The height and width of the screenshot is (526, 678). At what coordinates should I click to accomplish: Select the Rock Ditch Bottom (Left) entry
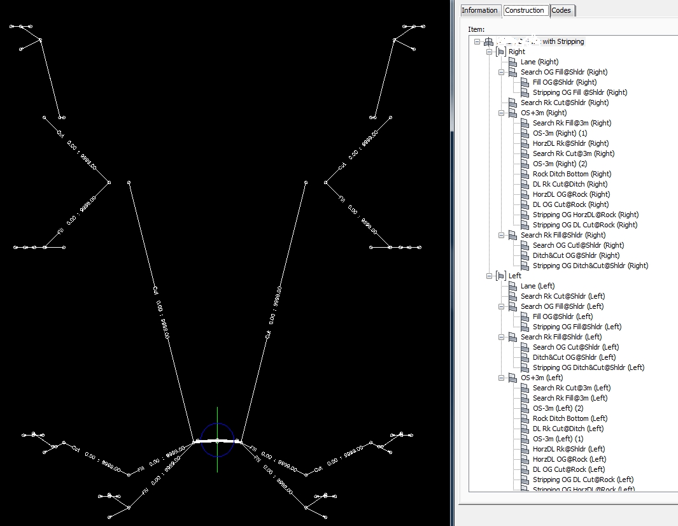point(569,418)
